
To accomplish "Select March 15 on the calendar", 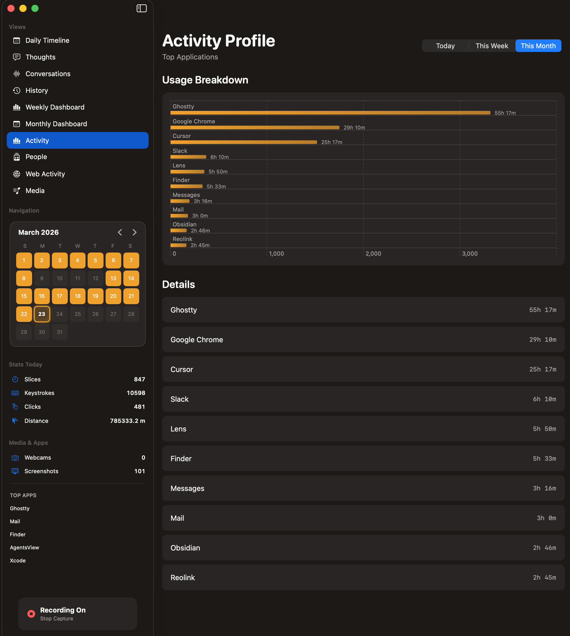I will (x=24, y=296).
